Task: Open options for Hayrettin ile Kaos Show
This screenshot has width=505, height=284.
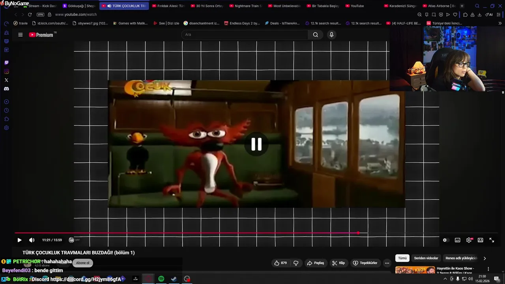Action: tap(488, 269)
